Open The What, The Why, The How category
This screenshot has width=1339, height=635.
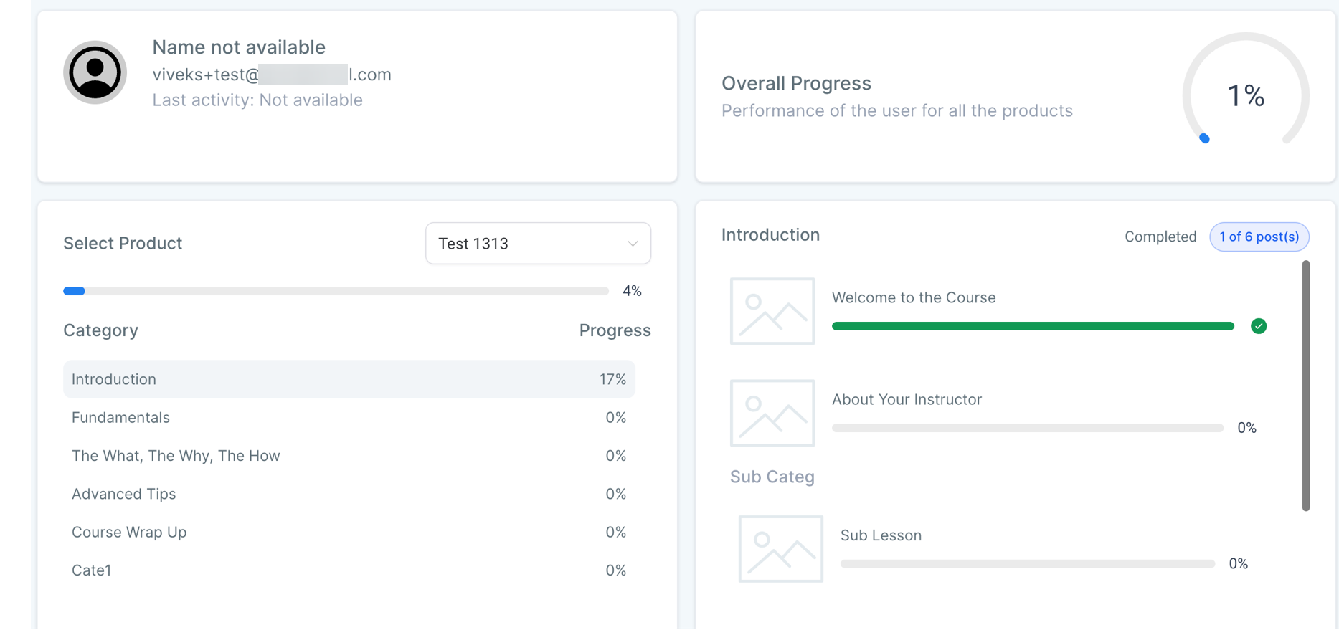[x=176, y=456]
